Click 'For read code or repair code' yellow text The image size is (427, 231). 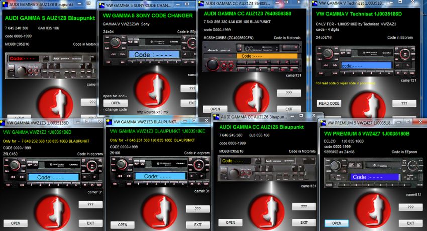pos(345,83)
